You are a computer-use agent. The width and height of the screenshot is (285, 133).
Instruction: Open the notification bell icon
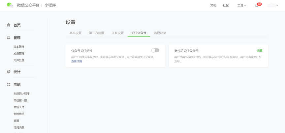[x=257, y=6]
